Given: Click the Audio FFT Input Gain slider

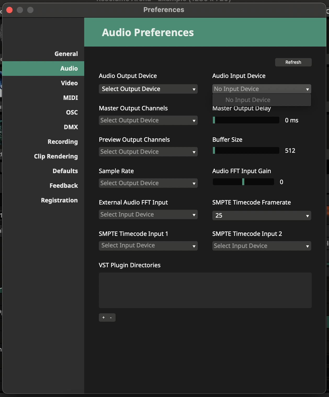Looking at the screenshot, I should (x=243, y=182).
